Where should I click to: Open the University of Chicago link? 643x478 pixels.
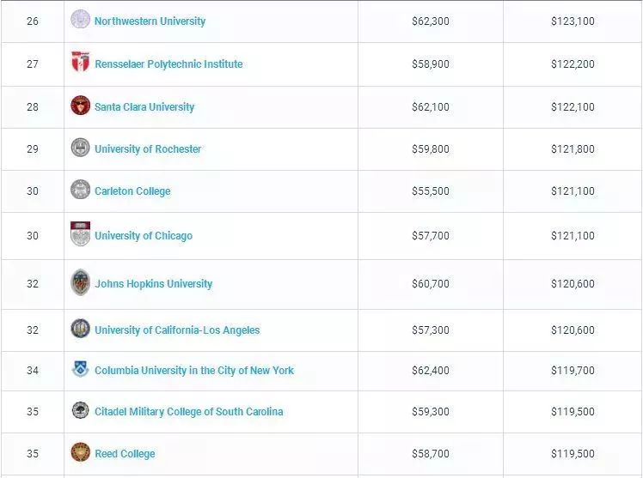144,236
